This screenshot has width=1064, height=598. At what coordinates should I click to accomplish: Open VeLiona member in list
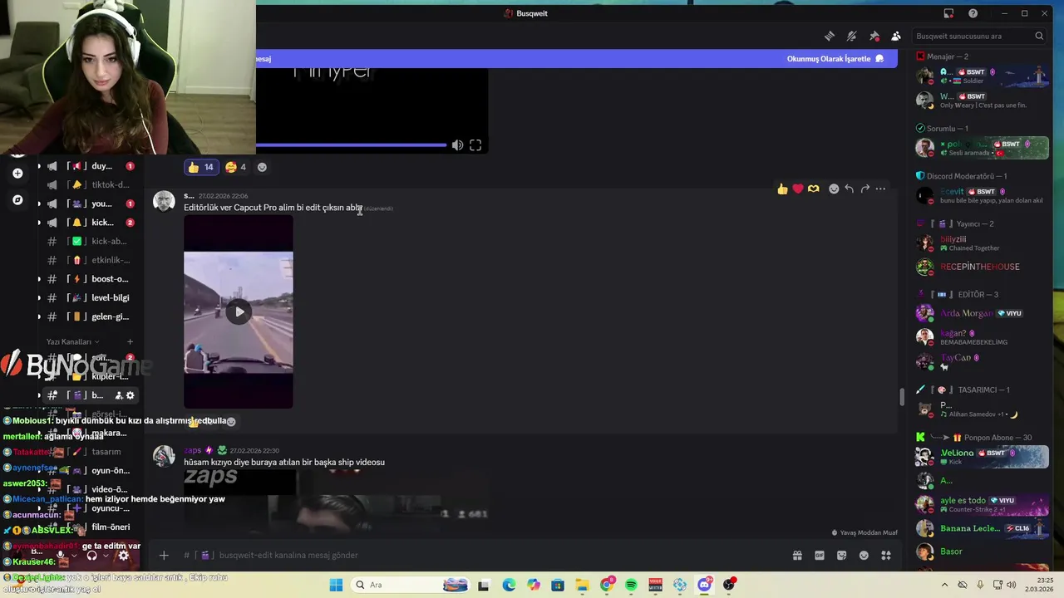pos(981,456)
